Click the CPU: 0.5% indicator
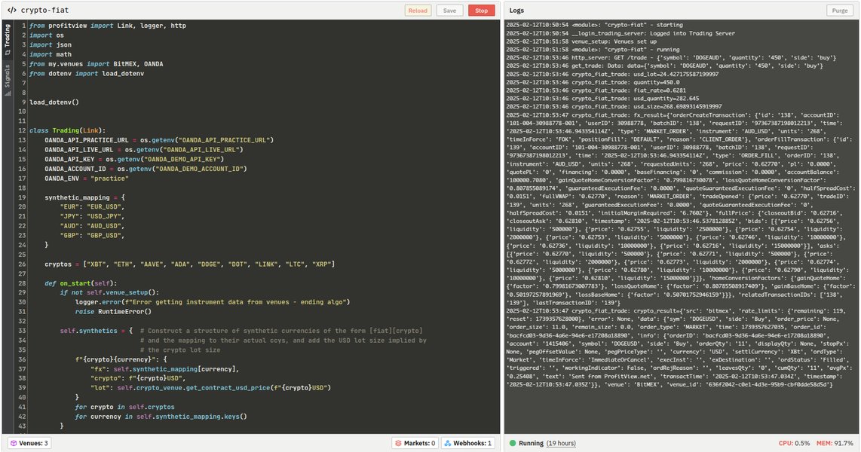Viewport: 861px width, 452px height. tap(794, 443)
